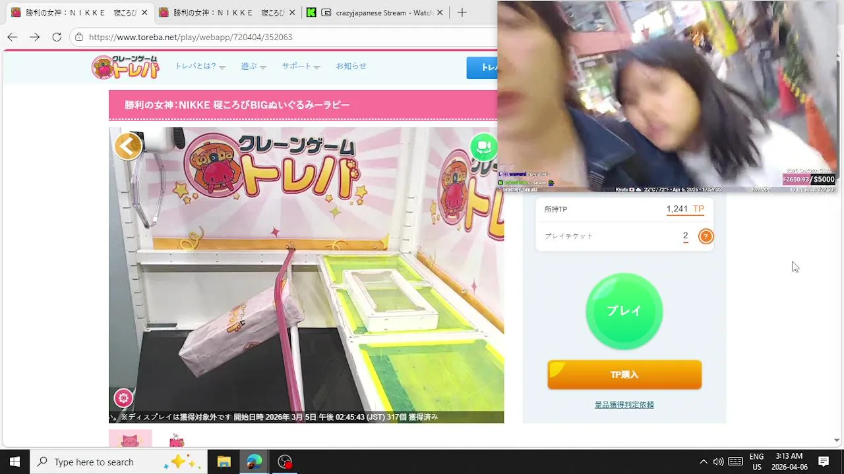Close the first 勝利の女神 NIKKE tab
Image resolution: width=844 pixels, height=474 pixels.
(x=144, y=13)
